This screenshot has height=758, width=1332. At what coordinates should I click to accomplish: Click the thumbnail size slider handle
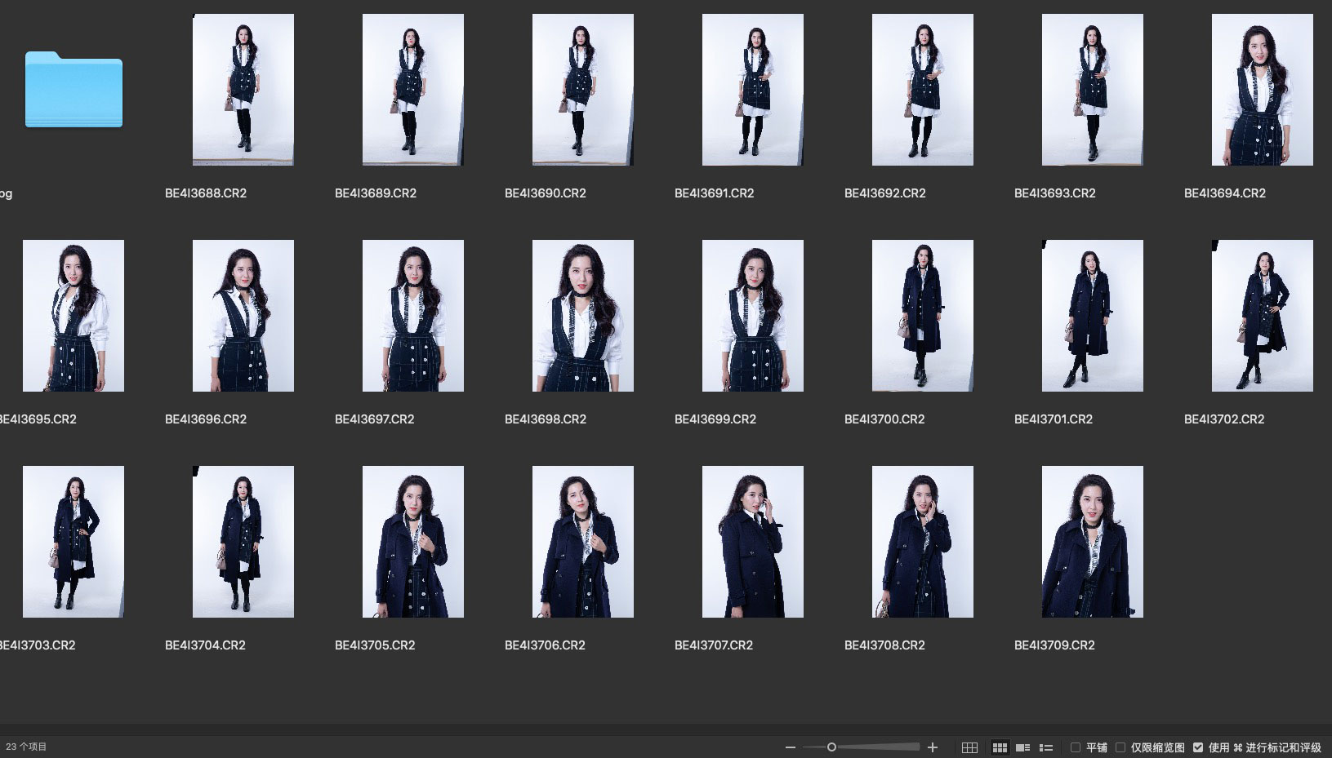click(831, 747)
